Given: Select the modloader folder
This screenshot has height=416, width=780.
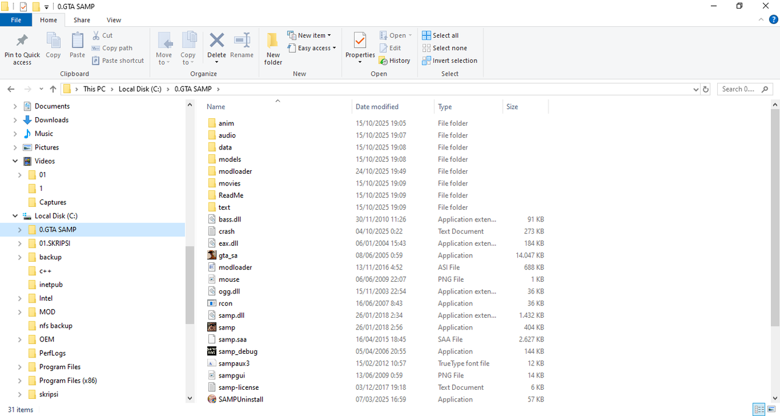Looking at the screenshot, I should [x=235, y=171].
